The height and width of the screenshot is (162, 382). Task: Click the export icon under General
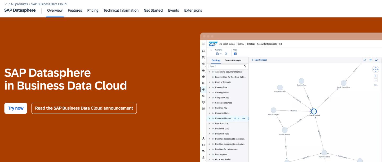226,54
